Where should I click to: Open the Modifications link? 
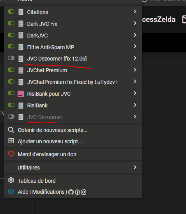pos(48,192)
